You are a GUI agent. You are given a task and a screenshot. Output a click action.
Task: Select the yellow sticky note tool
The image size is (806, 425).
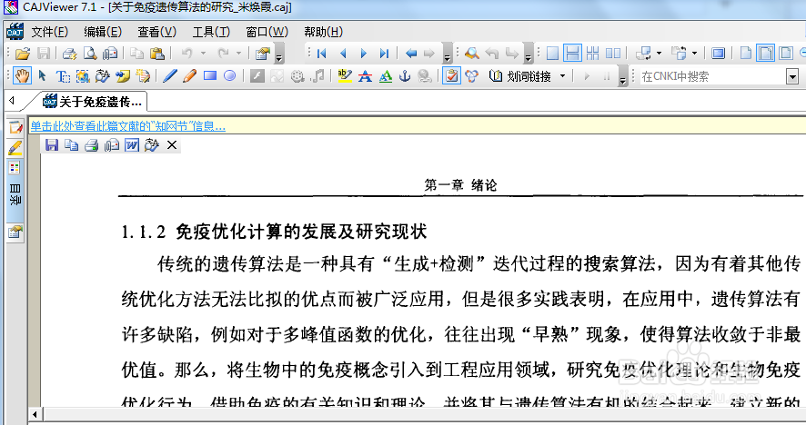click(123, 76)
